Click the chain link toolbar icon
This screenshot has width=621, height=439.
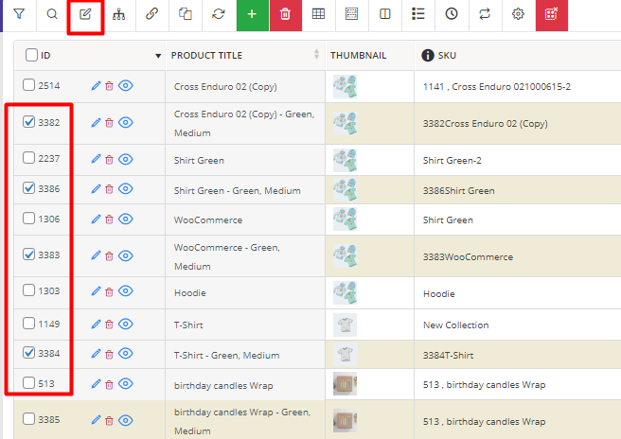152,14
